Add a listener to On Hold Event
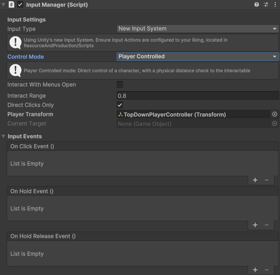This screenshot has height=275, width=280. click(x=255, y=225)
